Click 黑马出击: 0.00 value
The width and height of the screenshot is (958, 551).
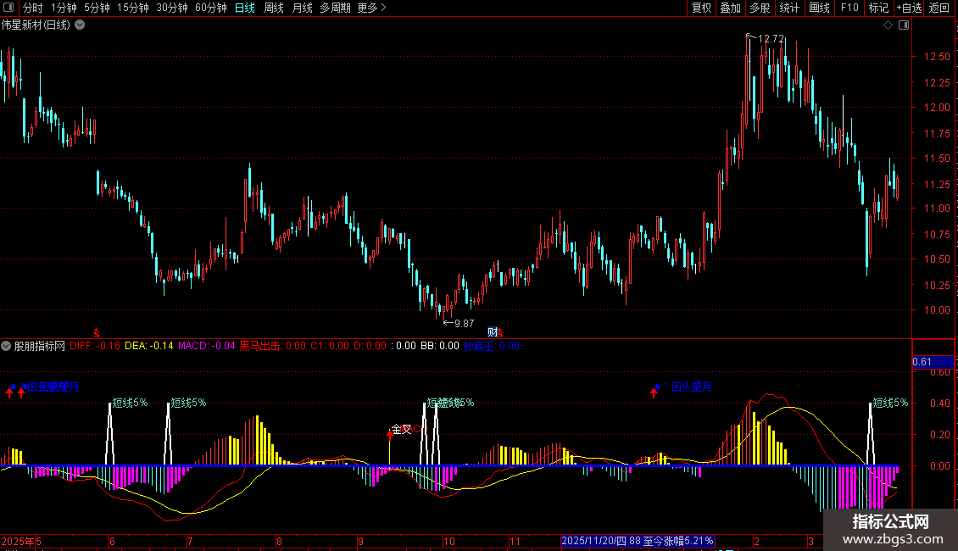point(272,346)
